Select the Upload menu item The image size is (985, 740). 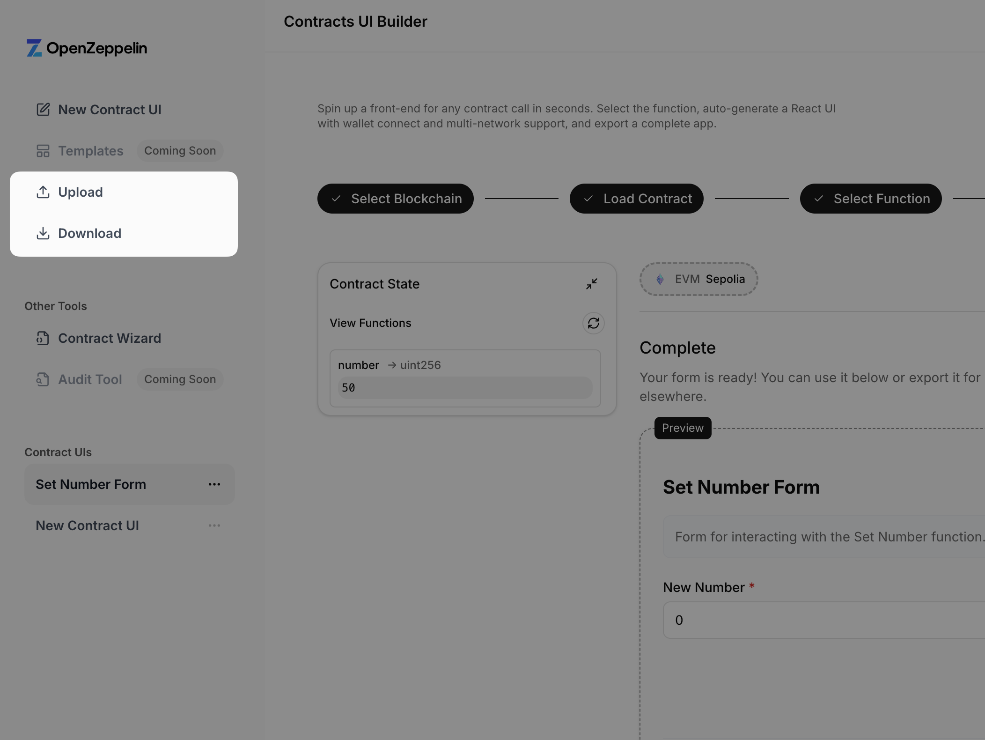(x=81, y=192)
